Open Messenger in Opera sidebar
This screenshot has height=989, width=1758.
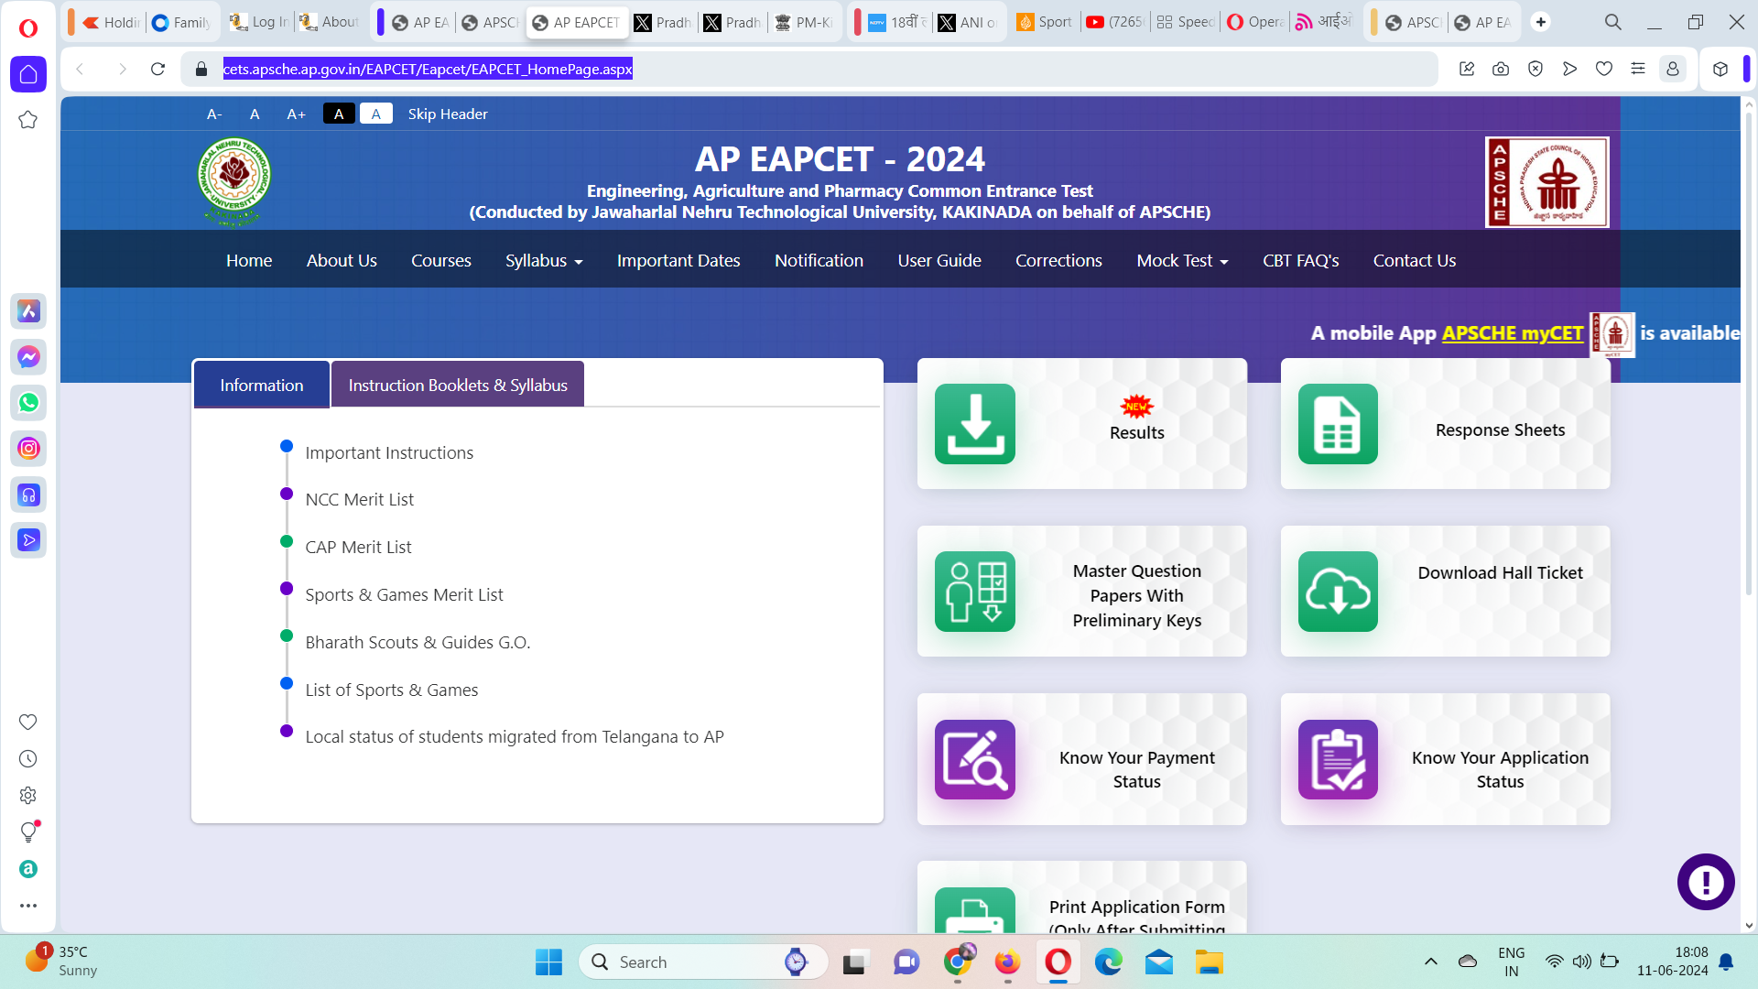click(28, 357)
